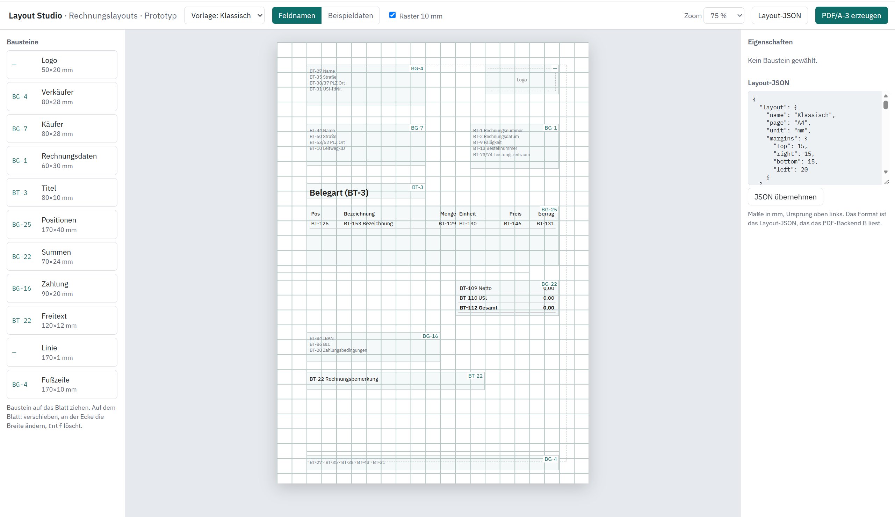Switch to Beispieldaten view
Viewport: 895px width, 517px height.
350,16
